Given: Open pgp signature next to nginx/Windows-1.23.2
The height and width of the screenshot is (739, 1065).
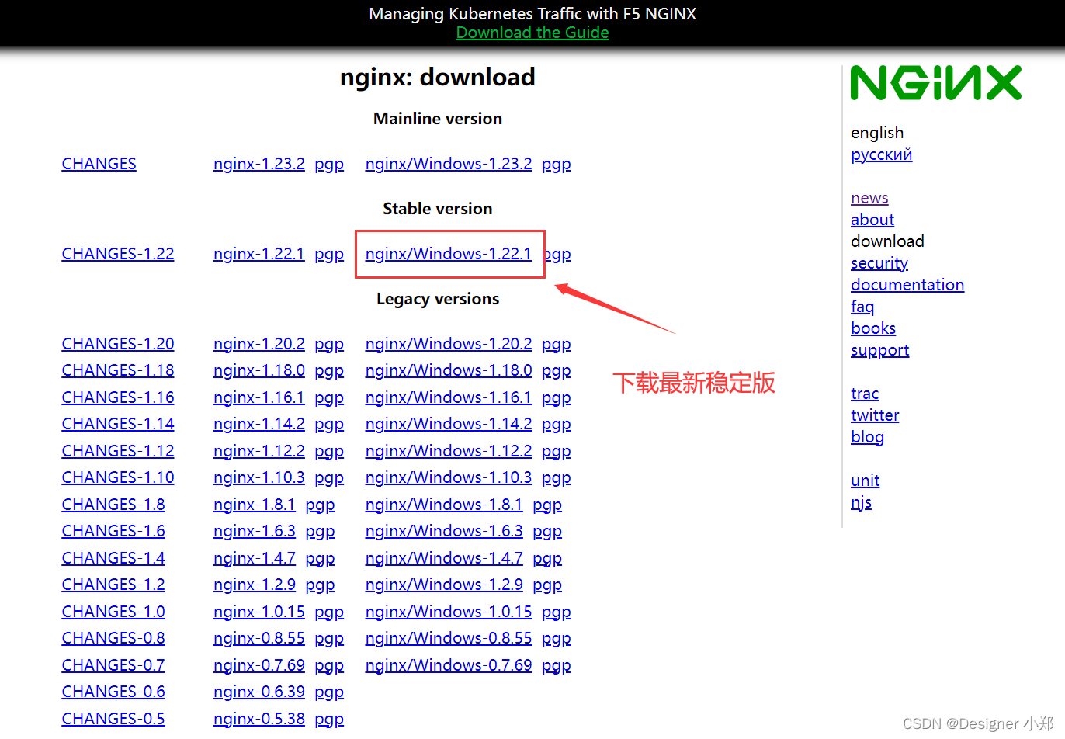Looking at the screenshot, I should 557,164.
